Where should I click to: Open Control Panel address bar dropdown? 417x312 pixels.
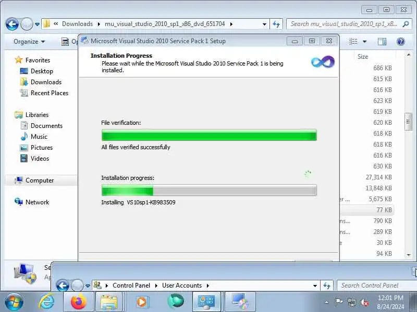tap(315, 285)
